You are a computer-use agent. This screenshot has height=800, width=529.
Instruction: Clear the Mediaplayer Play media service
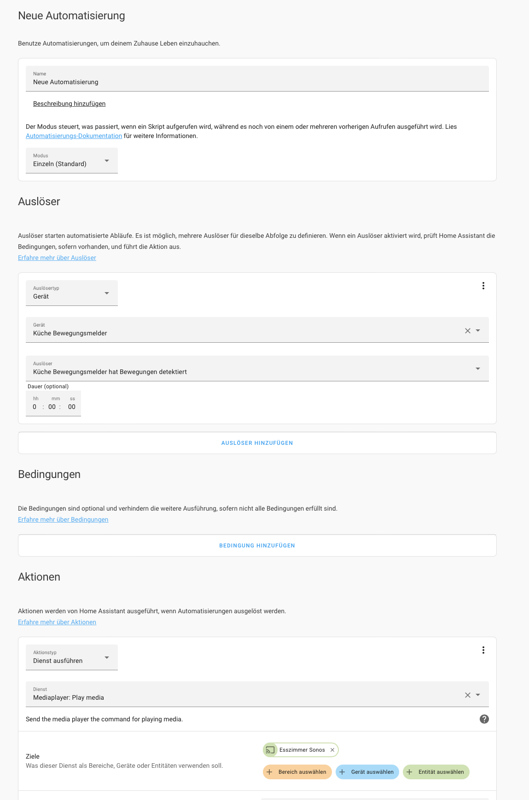(x=467, y=695)
